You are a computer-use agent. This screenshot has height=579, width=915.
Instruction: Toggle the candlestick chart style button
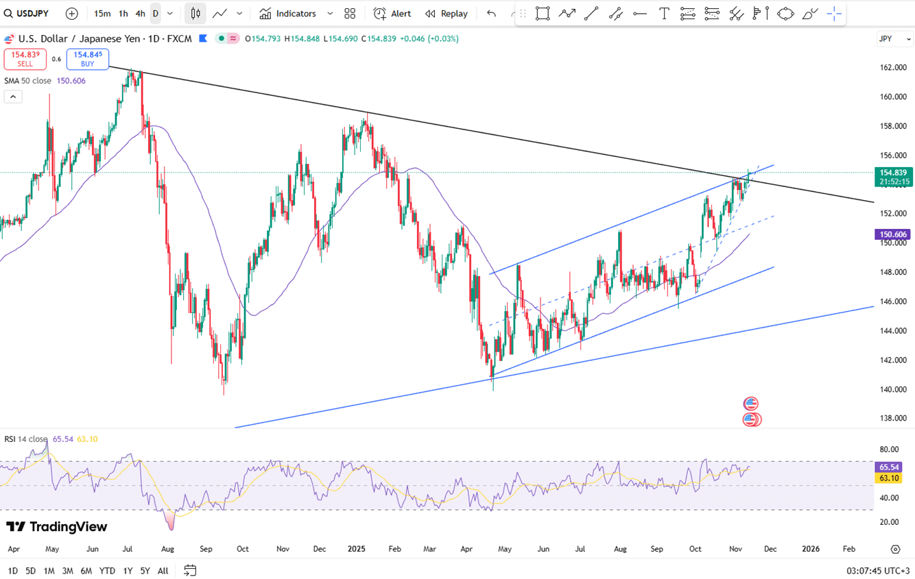click(x=195, y=14)
